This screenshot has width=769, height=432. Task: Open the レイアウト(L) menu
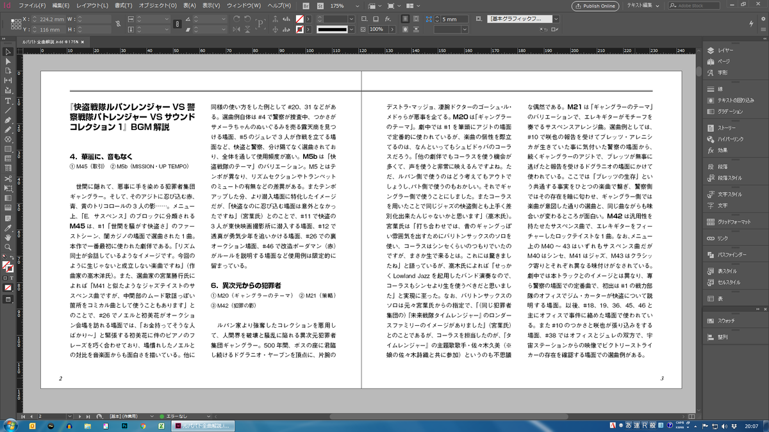point(92,6)
